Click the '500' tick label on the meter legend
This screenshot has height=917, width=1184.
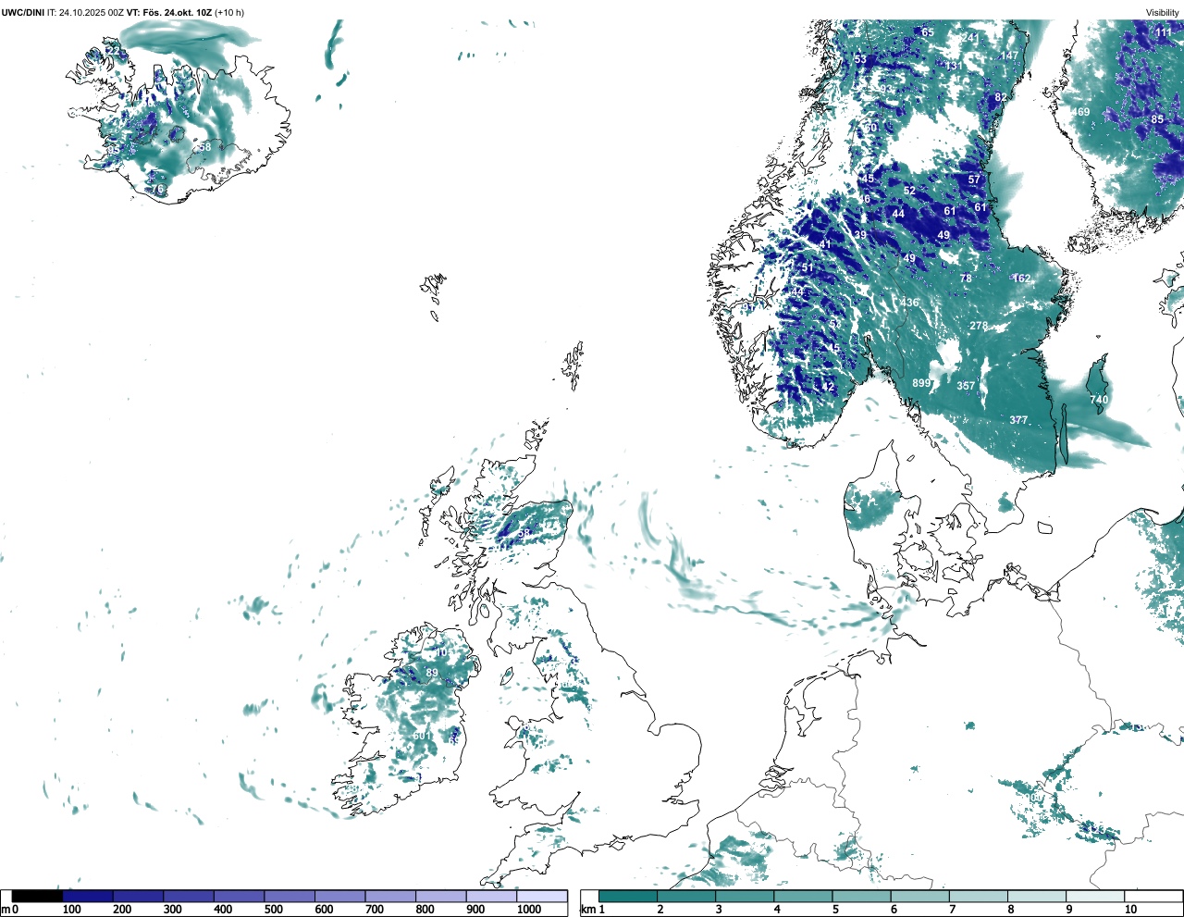point(274,910)
